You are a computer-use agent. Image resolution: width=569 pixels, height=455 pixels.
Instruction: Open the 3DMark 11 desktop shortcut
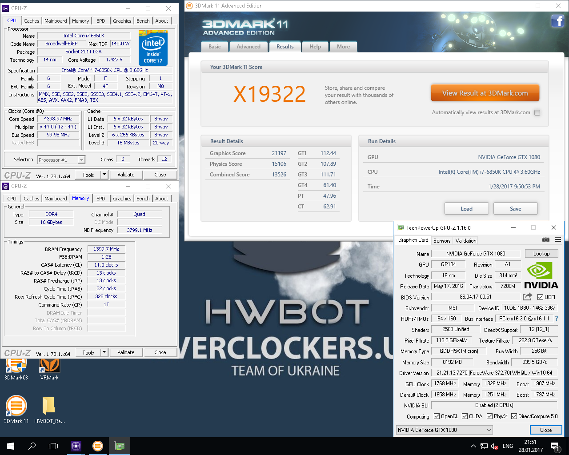click(16, 409)
